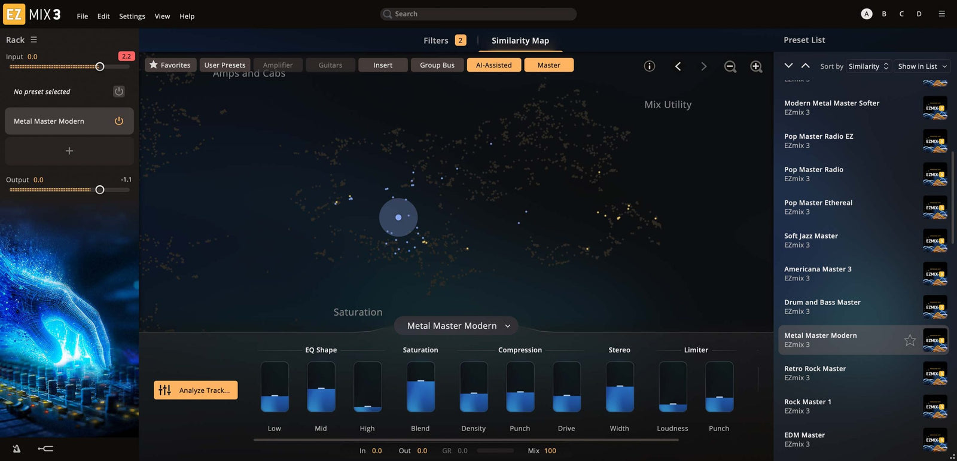Toggle the Insert filter
This screenshot has height=461, width=957.
coord(383,65)
